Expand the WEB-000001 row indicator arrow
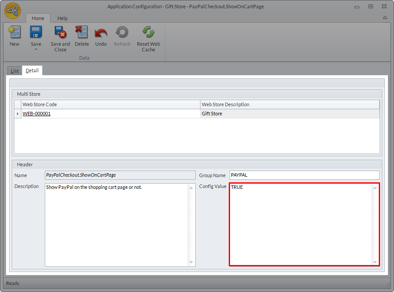Viewport: 394px width, 292px height. point(17,114)
